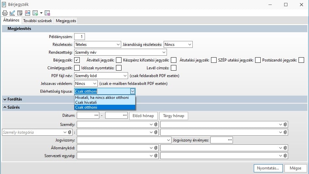Screen dimensions: 309x174
Task: Click the Példányszám number field
Action: click(79, 36)
